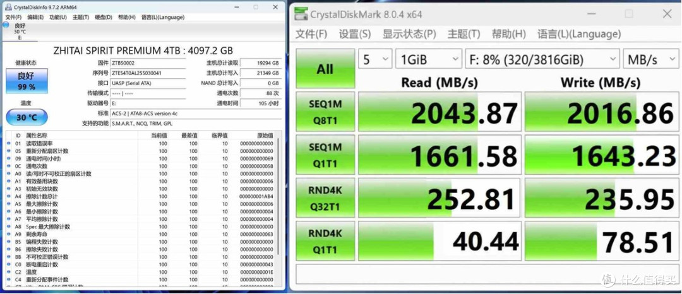682x294 pixels.
Task: Open 硬盘(D) menu in CrystalDiskInfo
Action: [104, 18]
